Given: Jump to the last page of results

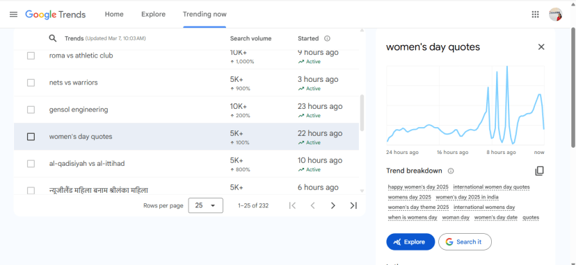Looking at the screenshot, I should [x=353, y=205].
